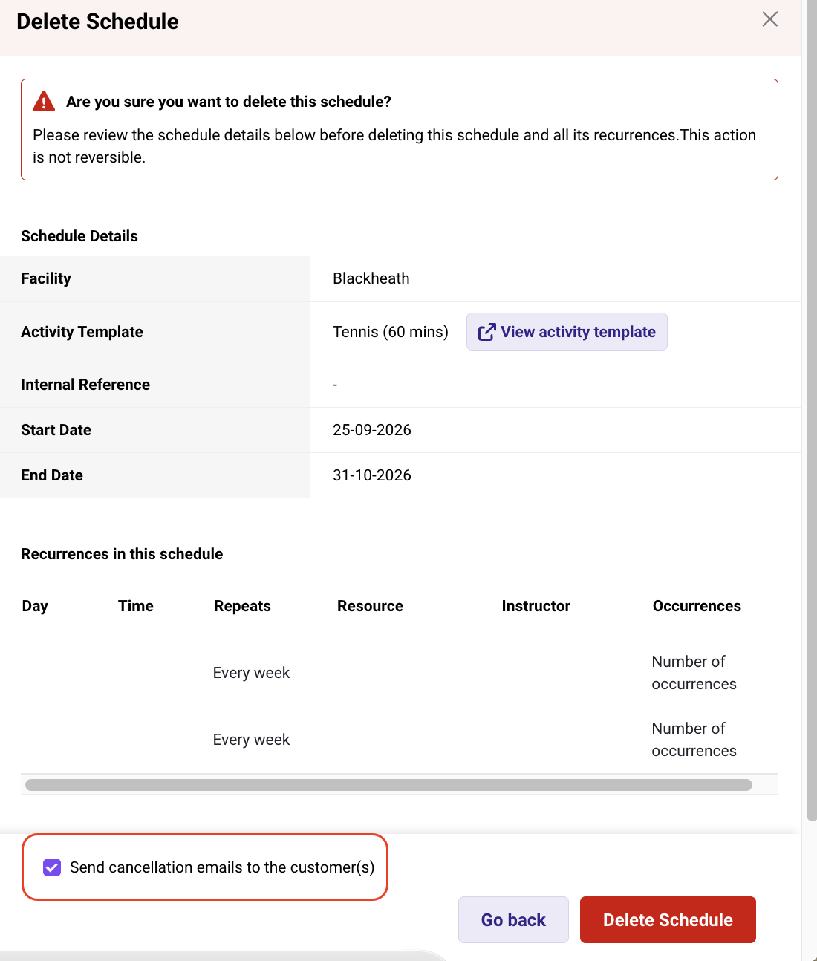Click the Day column header

[35, 606]
